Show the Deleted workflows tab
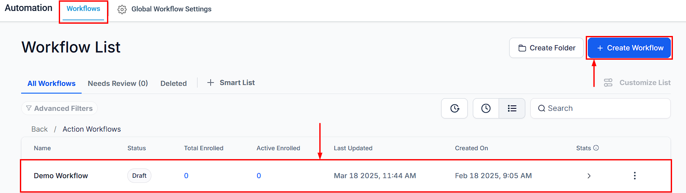This screenshot has width=686, height=193. click(x=173, y=83)
